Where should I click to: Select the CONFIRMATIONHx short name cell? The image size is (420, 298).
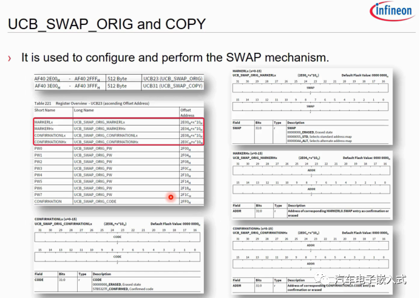point(50,142)
